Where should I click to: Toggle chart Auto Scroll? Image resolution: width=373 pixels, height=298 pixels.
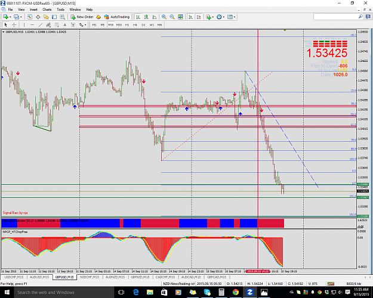click(x=190, y=17)
